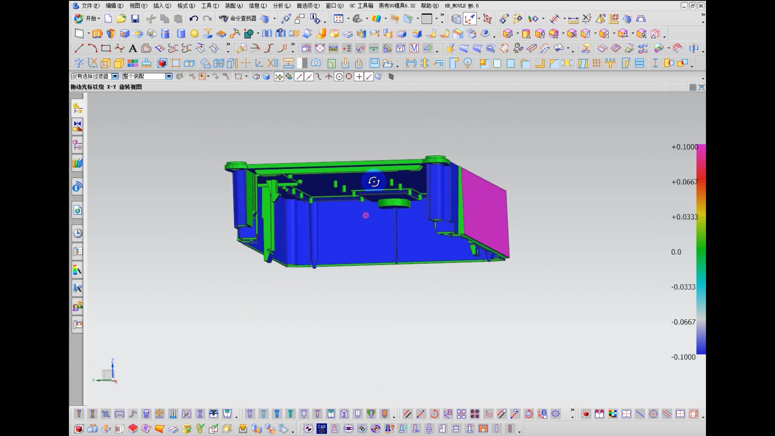The width and height of the screenshot is (775, 436).
Task: Toggle midpoint snap option
Action: click(x=309, y=77)
